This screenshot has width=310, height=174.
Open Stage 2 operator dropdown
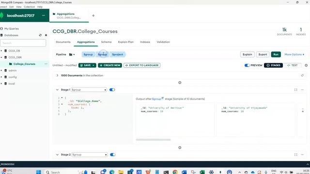(90, 155)
